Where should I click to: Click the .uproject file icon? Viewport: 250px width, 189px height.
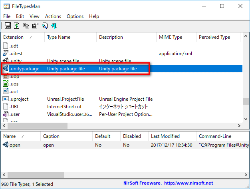(x=6, y=99)
